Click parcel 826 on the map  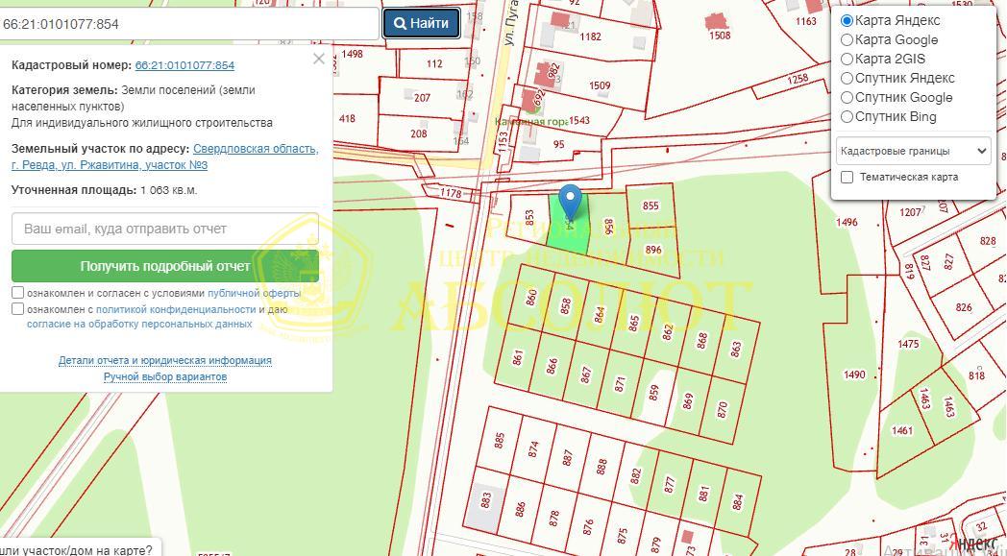(x=964, y=307)
